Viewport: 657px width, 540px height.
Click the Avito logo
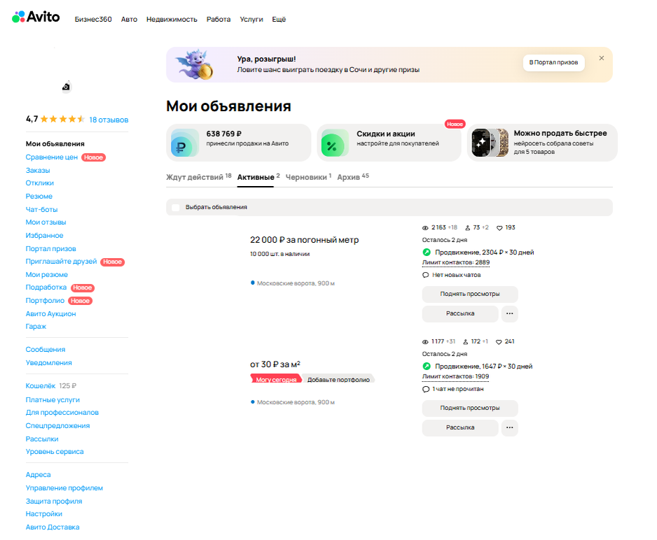36,17
